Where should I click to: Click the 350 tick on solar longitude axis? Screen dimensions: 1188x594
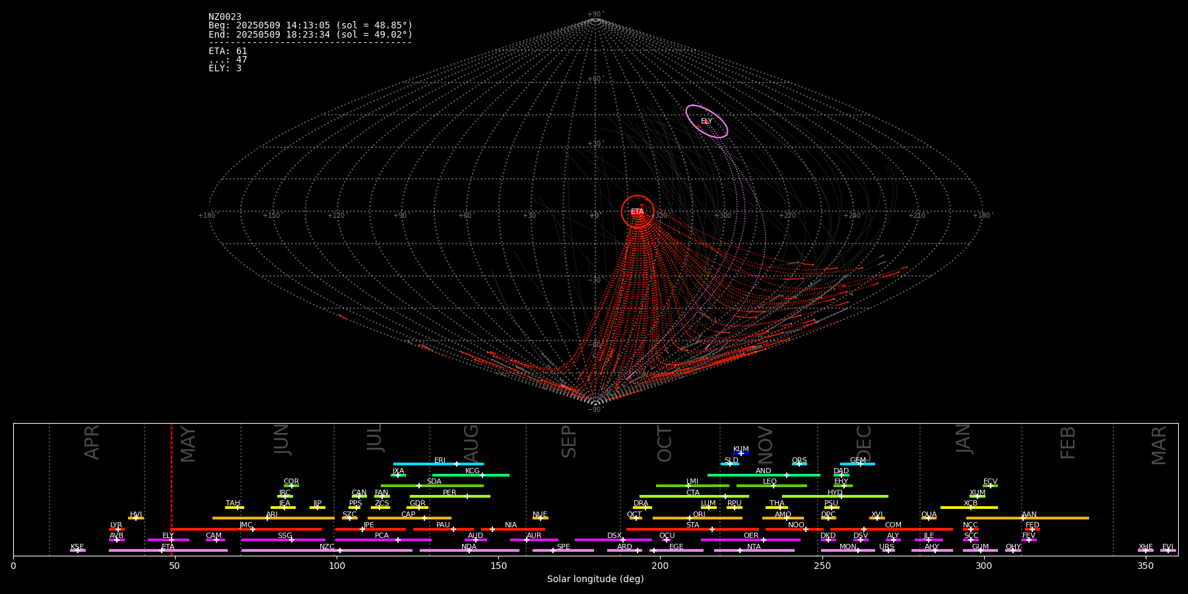point(1145,566)
